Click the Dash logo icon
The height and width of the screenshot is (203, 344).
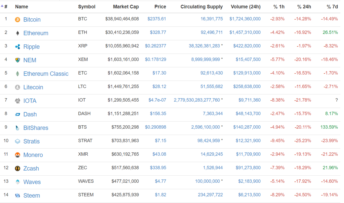(17, 114)
